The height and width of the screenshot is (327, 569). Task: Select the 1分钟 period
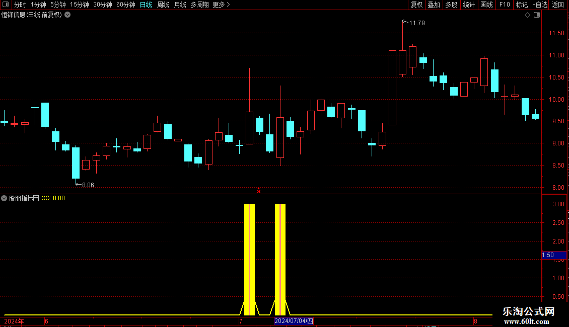38,5
